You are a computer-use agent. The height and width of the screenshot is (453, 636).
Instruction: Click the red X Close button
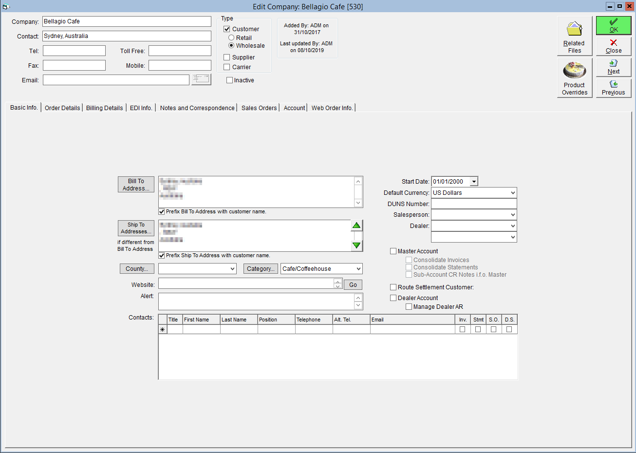point(614,46)
